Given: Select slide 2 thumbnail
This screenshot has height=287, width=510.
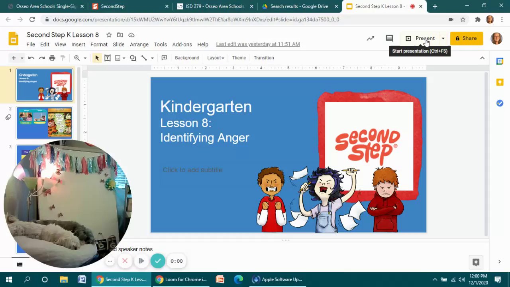Looking at the screenshot, I should [44, 123].
